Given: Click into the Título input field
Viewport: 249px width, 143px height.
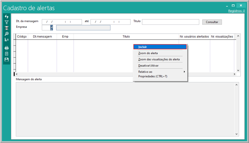Looking at the screenshot, I should 171,22.
